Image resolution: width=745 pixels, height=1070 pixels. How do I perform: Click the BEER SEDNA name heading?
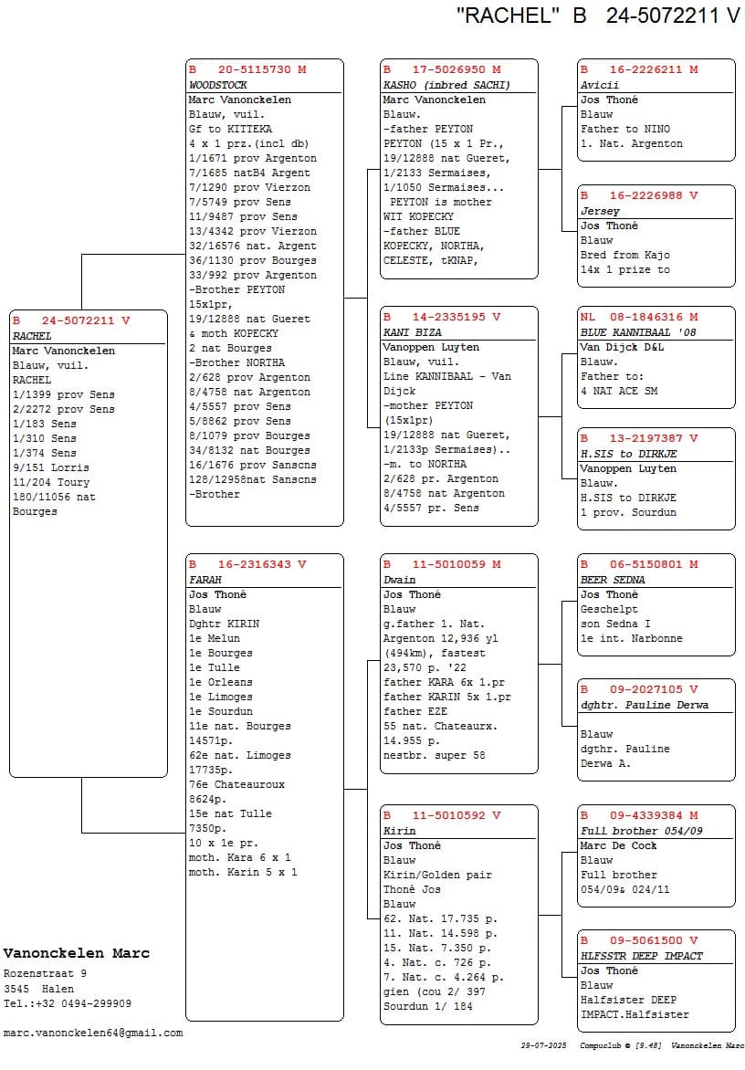[x=613, y=580]
